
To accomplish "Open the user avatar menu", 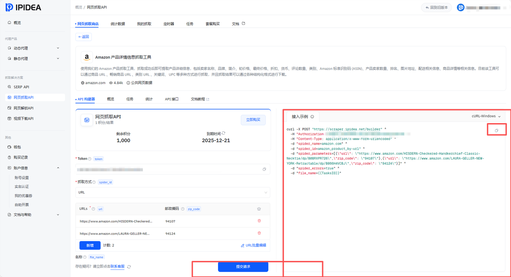I will [461, 7].
